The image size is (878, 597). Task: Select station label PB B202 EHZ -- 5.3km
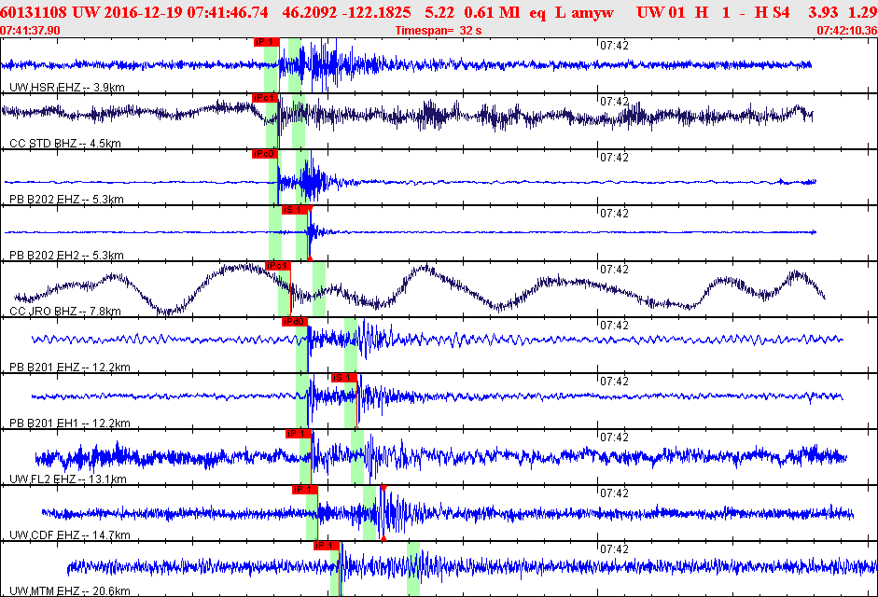[x=66, y=200]
